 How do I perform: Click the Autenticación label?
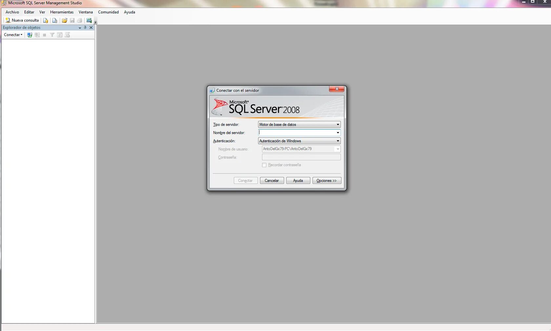224,141
